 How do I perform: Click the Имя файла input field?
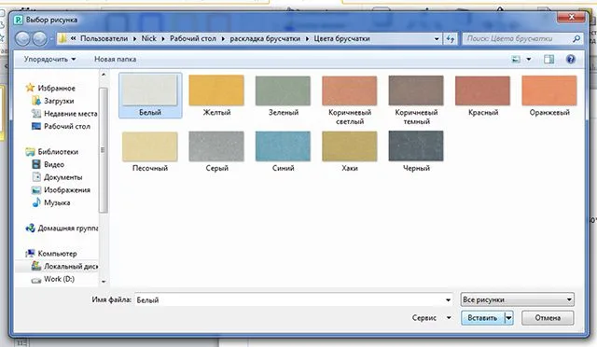tap(294, 299)
